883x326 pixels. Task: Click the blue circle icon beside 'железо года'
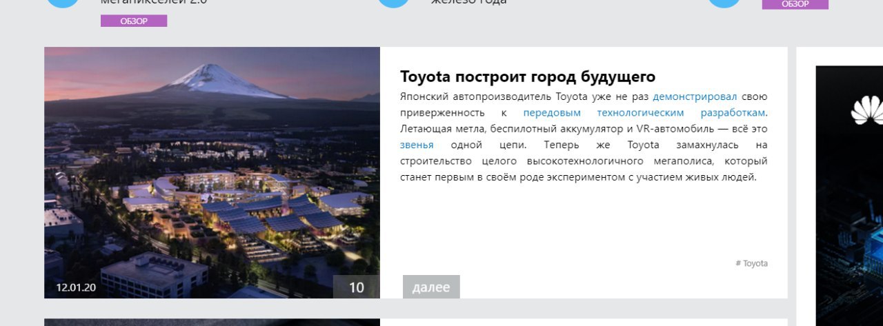coord(395,3)
